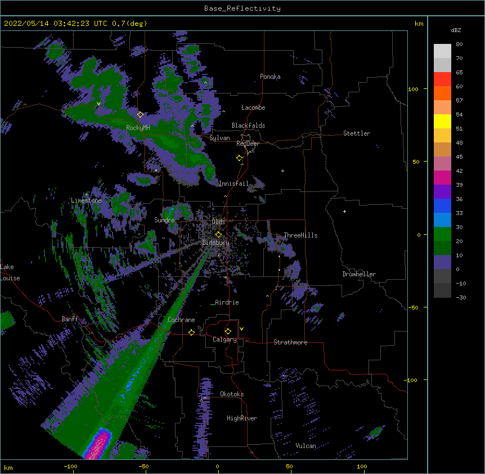The height and width of the screenshot is (474, 485).
Task: Click the Ponoka town label
Action: point(270,77)
